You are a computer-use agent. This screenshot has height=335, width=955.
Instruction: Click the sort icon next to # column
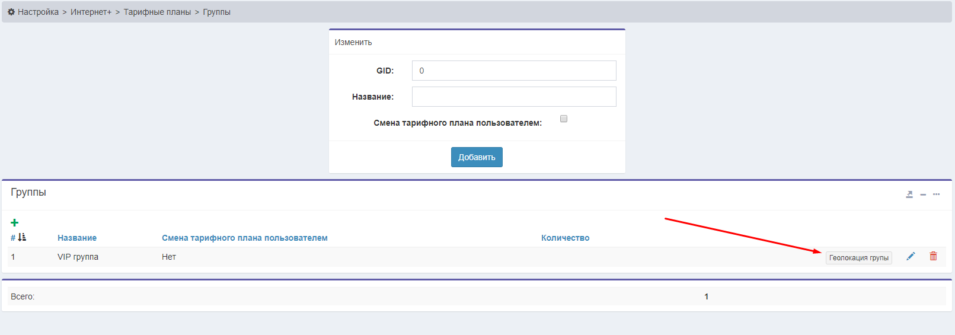click(x=22, y=237)
